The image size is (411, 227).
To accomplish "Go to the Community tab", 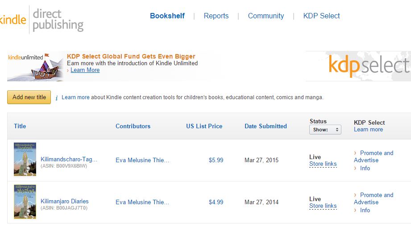I will tap(266, 16).
